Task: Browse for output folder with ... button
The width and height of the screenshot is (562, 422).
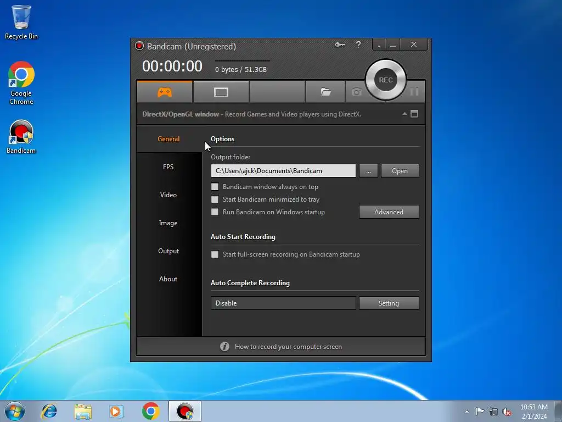Action: pyautogui.click(x=368, y=171)
